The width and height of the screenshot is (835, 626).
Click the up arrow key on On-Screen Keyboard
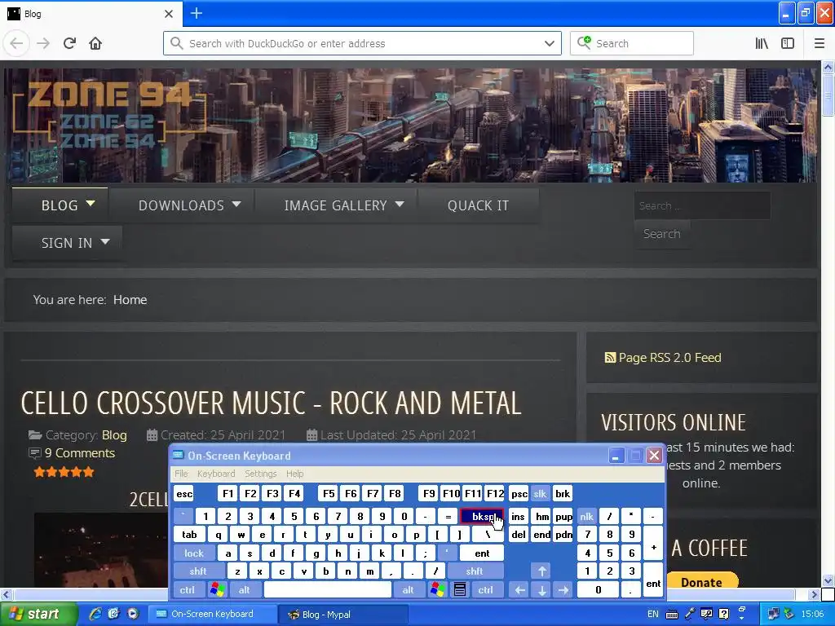click(541, 571)
